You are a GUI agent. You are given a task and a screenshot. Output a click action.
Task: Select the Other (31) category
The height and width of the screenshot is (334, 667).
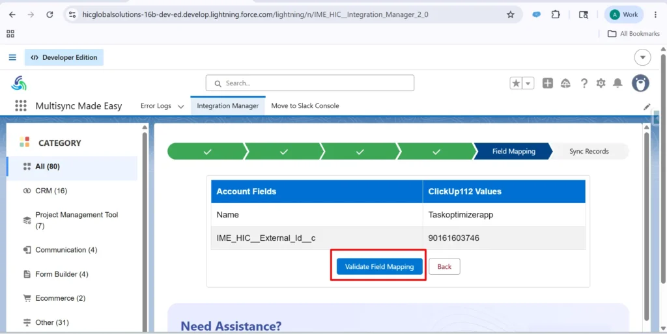pyautogui.click(x=72, y=322)
